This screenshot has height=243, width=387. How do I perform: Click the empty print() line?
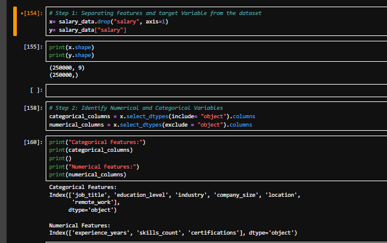60,158
